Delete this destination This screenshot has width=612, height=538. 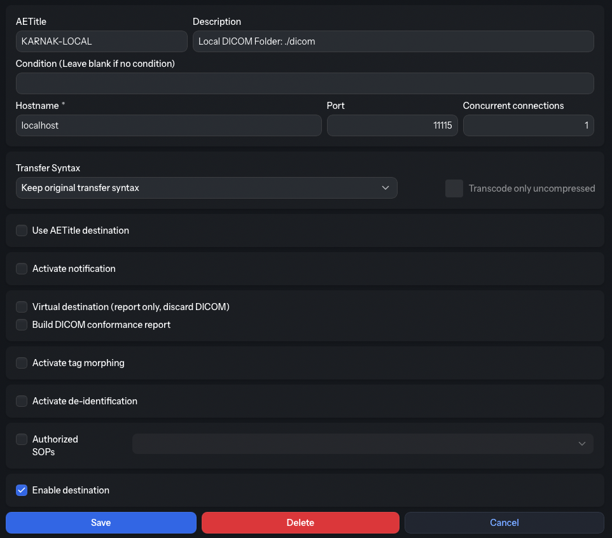coord(300,523)
